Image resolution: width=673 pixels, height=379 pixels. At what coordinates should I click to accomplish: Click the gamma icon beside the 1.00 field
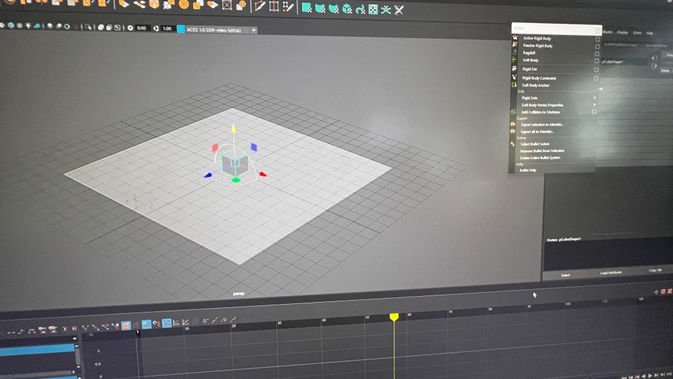(156, 28)
